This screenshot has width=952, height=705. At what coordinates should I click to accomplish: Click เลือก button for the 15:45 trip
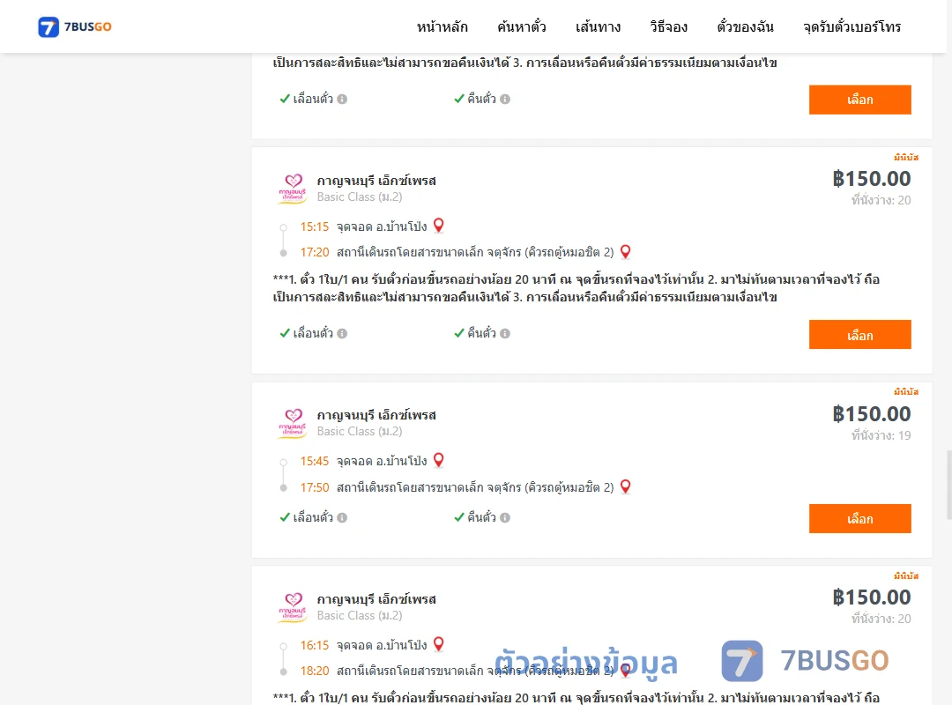[859, 518]
